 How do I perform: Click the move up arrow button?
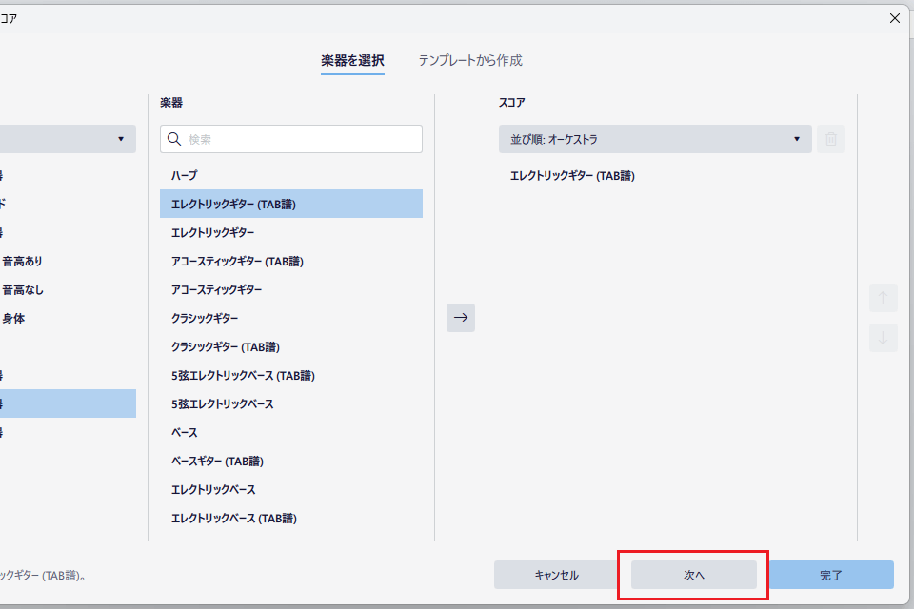[883, 298]
